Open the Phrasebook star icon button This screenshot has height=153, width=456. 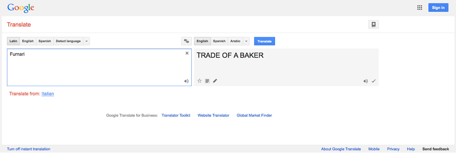(x=374, y=25)
